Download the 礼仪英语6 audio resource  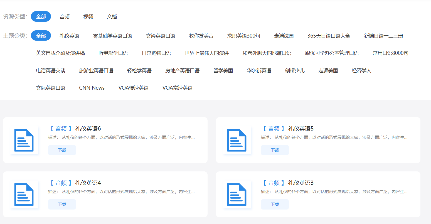(62, 150)
